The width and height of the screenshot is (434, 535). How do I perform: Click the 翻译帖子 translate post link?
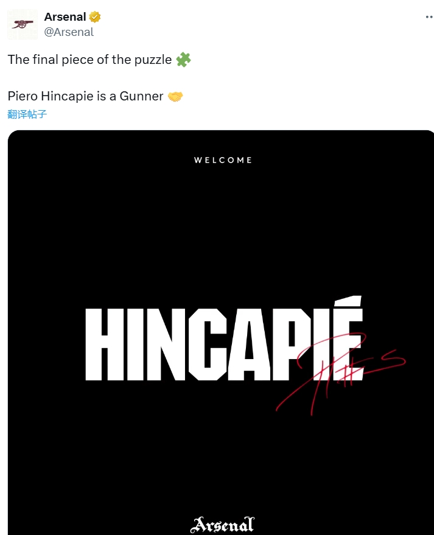pyautogui.click(x=27, y=114)
